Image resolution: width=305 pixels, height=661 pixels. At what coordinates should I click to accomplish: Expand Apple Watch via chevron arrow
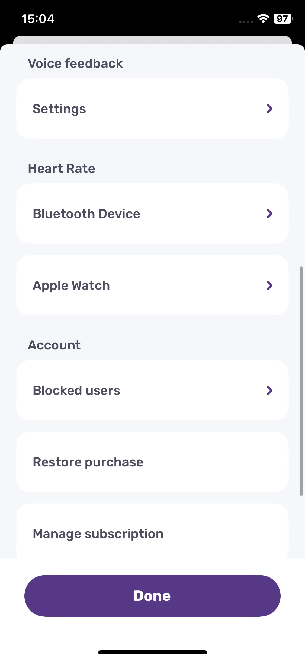[269, 285]
